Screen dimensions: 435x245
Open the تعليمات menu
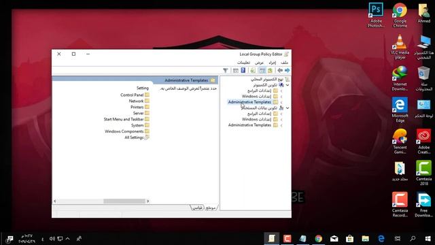pyautogui.click(x=243, y=63)
